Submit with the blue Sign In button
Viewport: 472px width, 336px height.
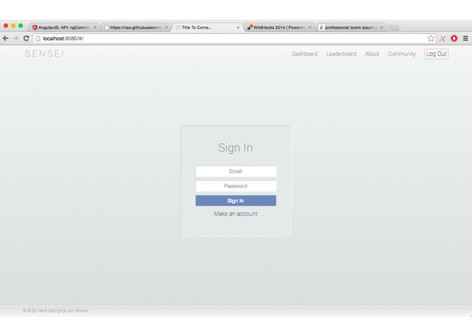(x=236, y=201)
